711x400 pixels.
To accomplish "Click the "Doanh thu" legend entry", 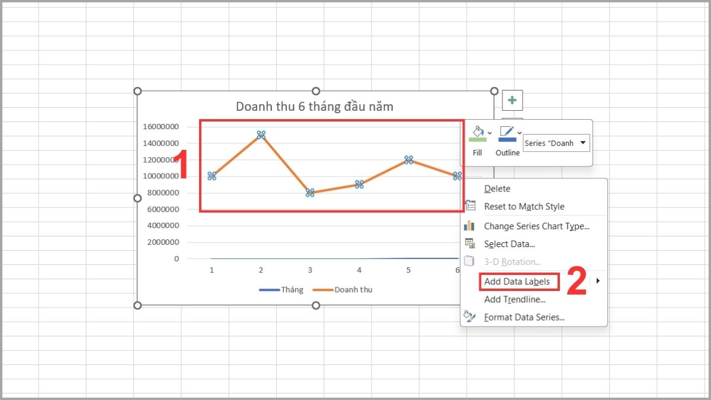I will [x=342, y=290].
